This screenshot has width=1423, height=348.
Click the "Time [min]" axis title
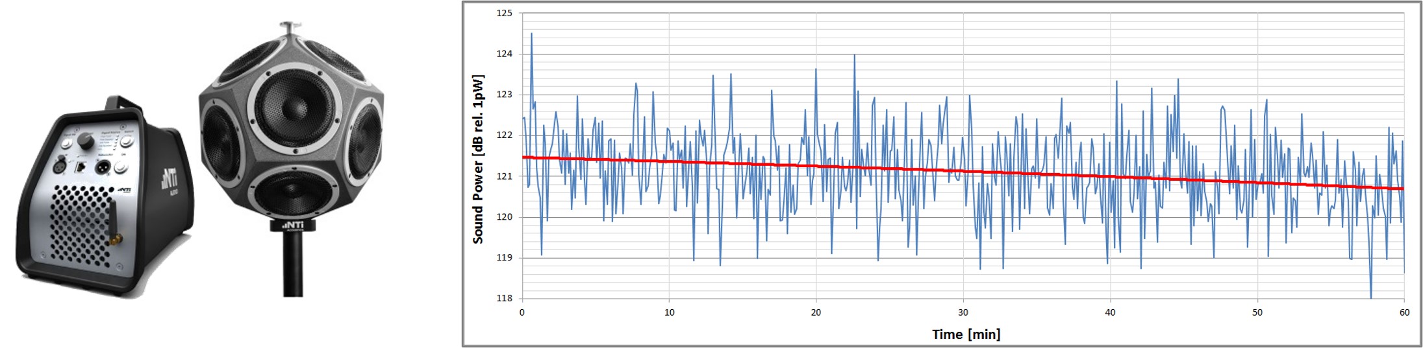click(x=966, y=334)
